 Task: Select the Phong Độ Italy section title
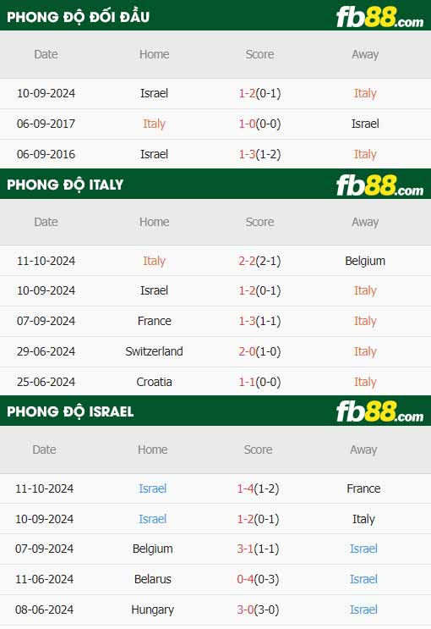pos(65,185)
